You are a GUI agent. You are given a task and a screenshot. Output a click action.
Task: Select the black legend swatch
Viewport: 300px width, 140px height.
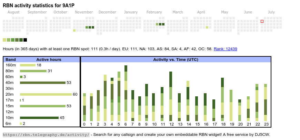point(25,40)
